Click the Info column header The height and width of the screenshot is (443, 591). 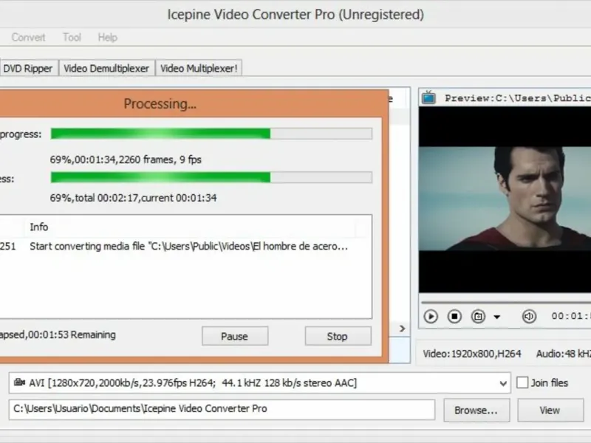[39, 227]
